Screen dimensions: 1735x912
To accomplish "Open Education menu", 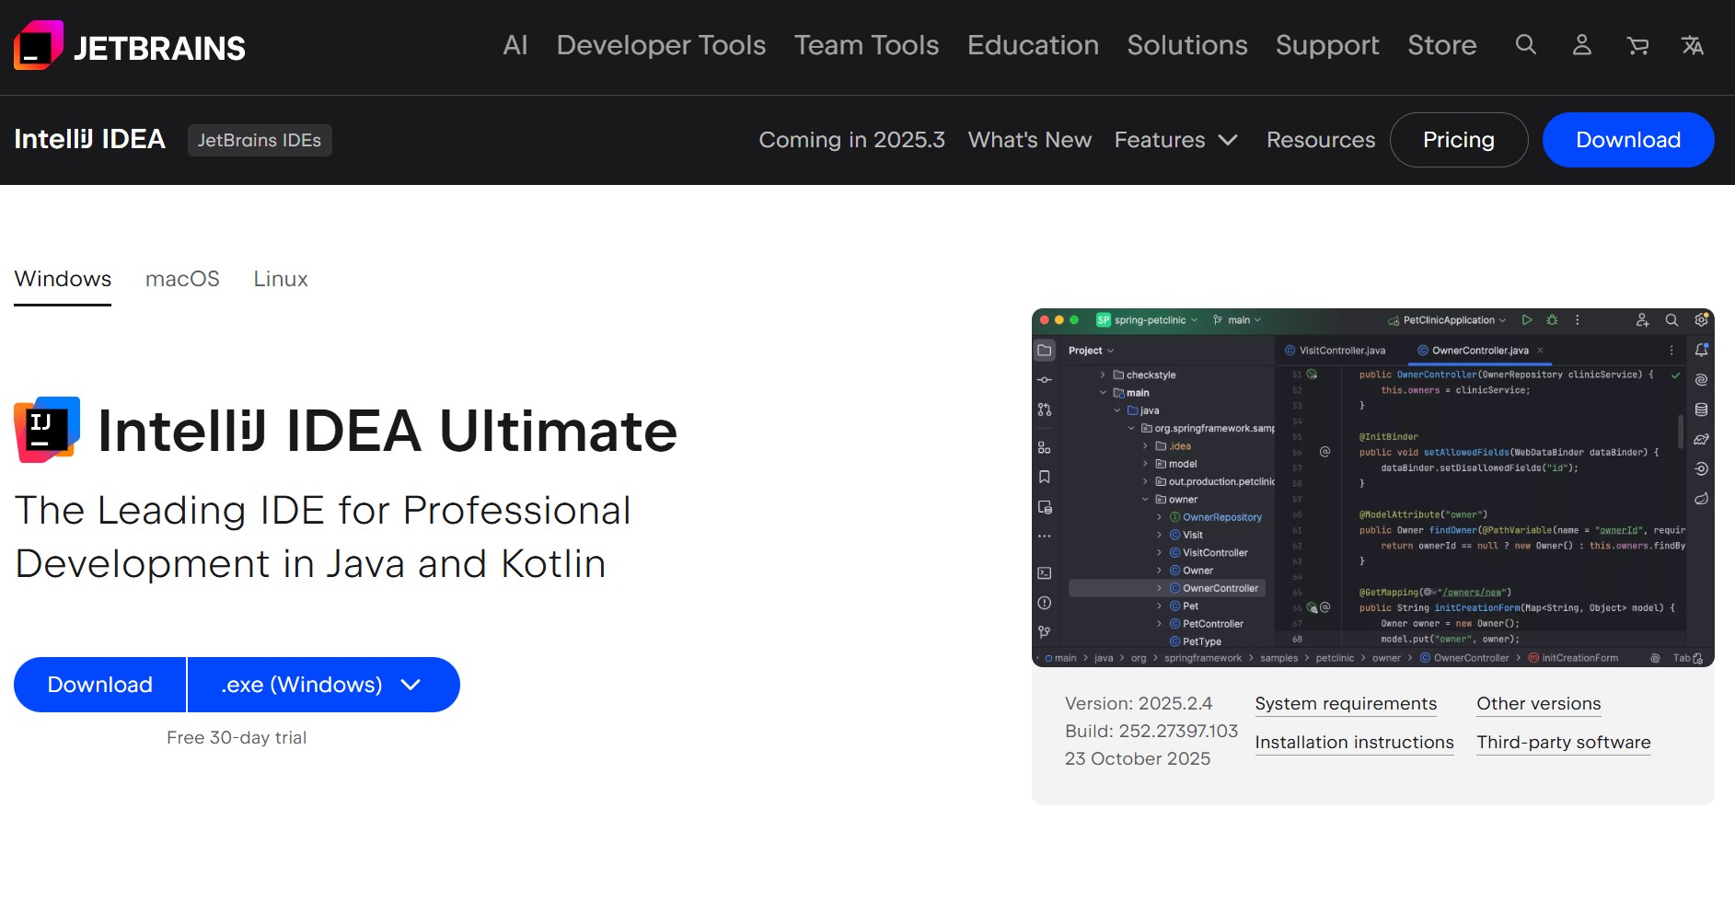I will click(x=1033, y=45).
